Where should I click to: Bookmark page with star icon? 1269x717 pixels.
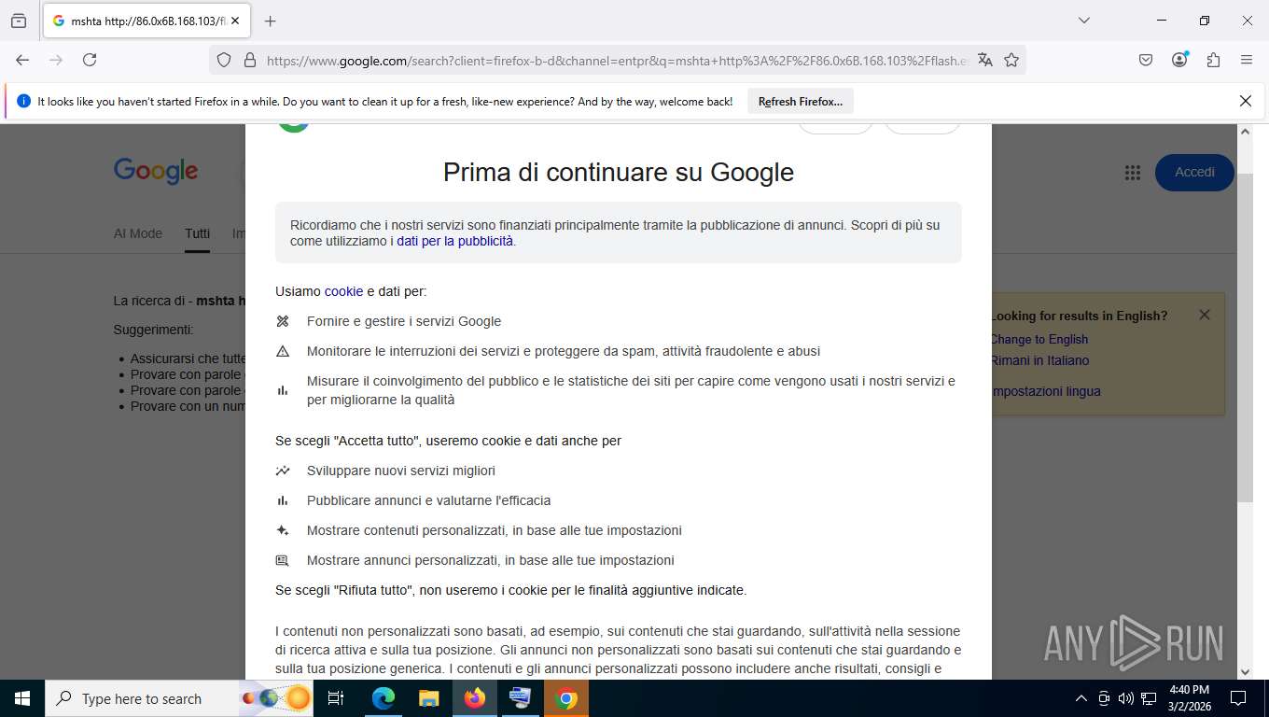1011,60
